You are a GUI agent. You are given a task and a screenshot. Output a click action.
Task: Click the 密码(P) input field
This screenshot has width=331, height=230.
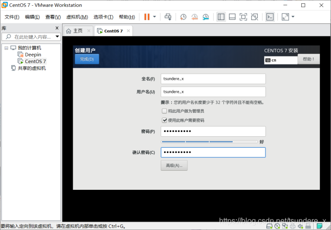[213, 131]
